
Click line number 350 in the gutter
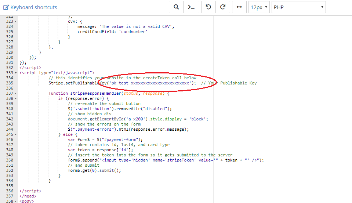click(x=10, y=160)
